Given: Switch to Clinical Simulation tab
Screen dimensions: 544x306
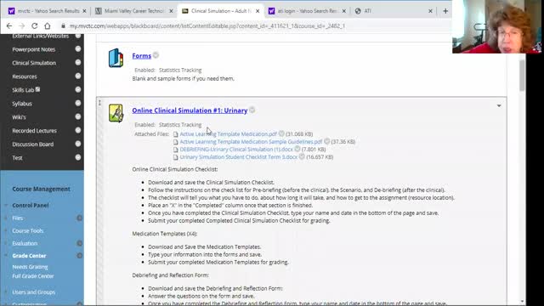Looking at the screenshot, I should (220, 11).
